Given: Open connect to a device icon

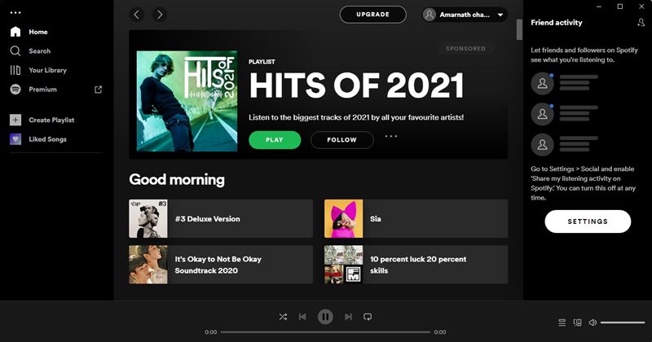Looking at the screenshot, I should coord(578,322).
